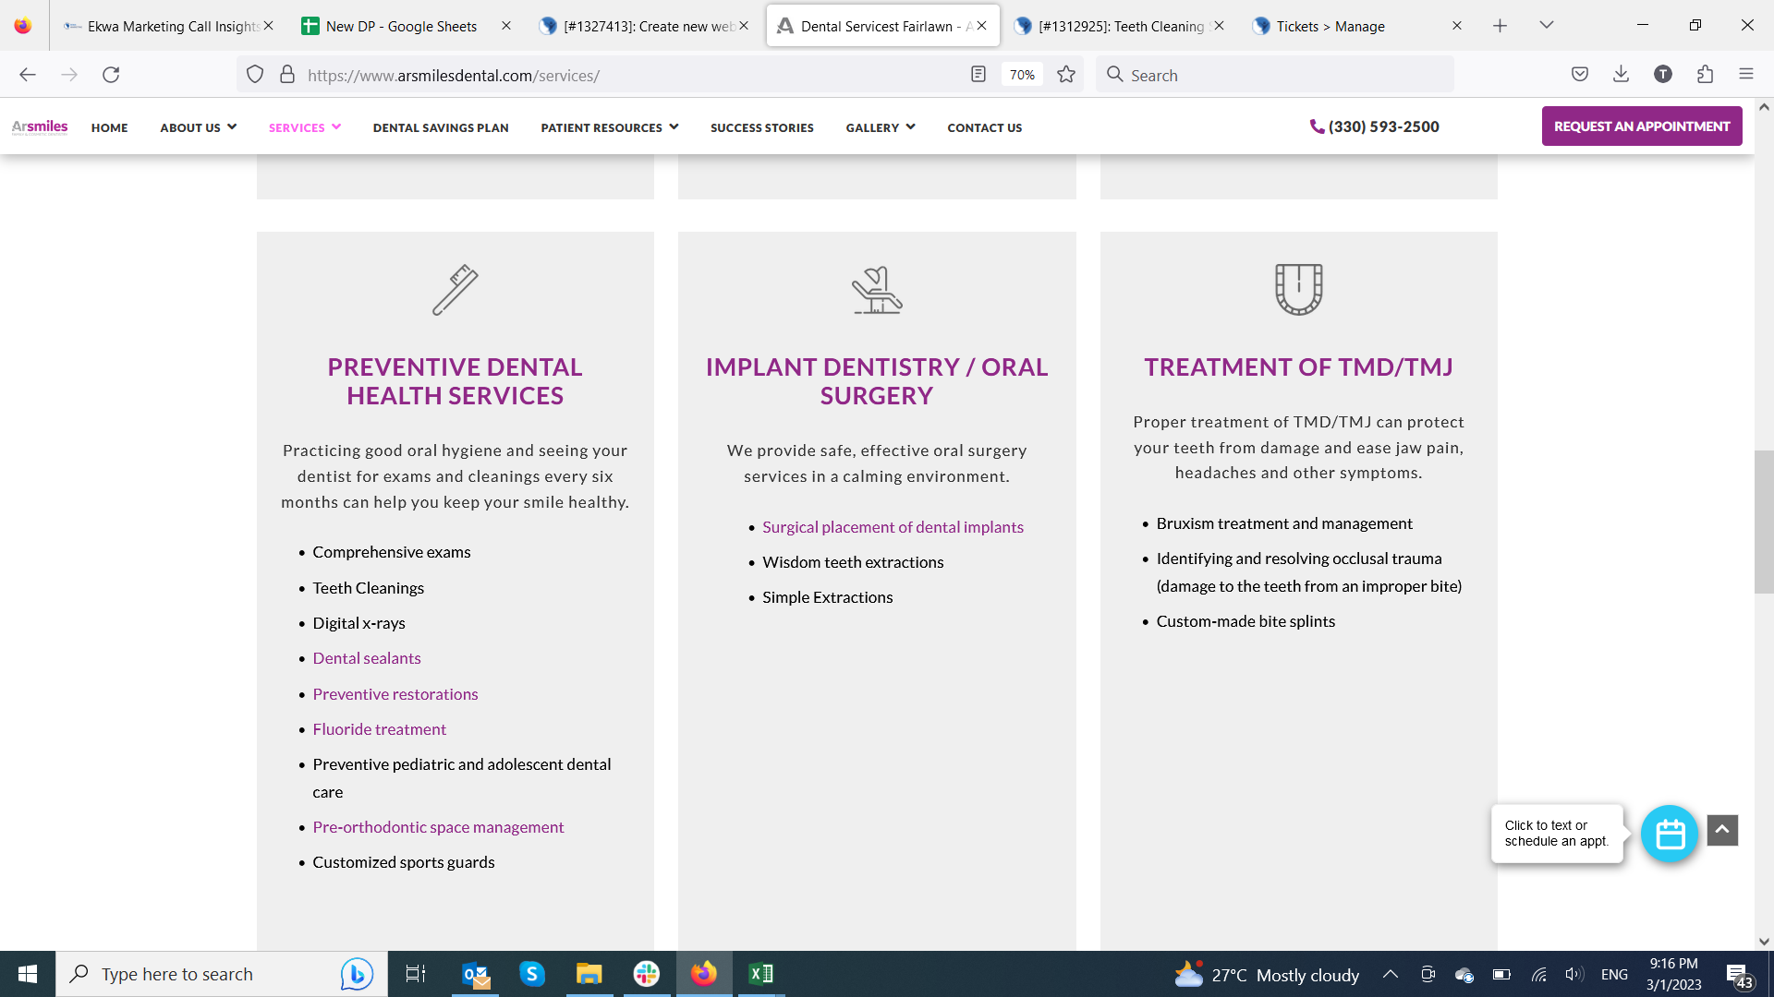Show hidden system tray icons

click(1391, 974)
